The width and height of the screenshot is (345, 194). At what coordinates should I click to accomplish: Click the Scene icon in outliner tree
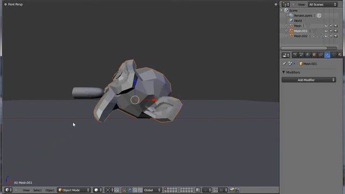coord(286,10)
